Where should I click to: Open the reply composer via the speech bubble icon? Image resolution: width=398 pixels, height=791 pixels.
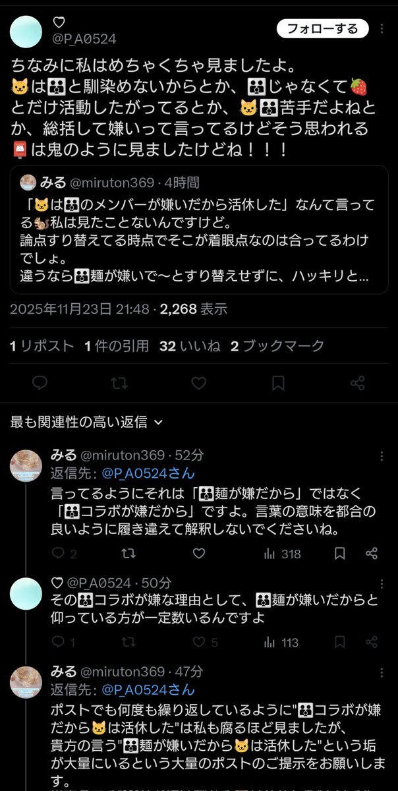40,382
